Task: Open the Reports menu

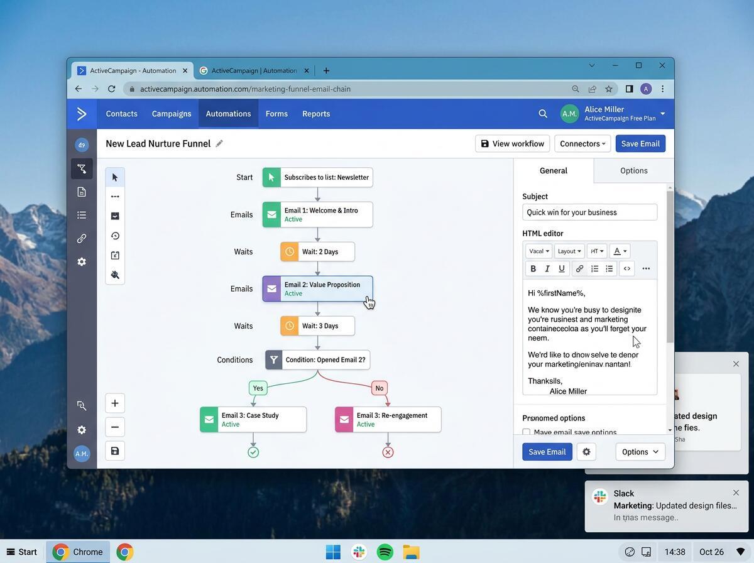Action: [316, 114]
